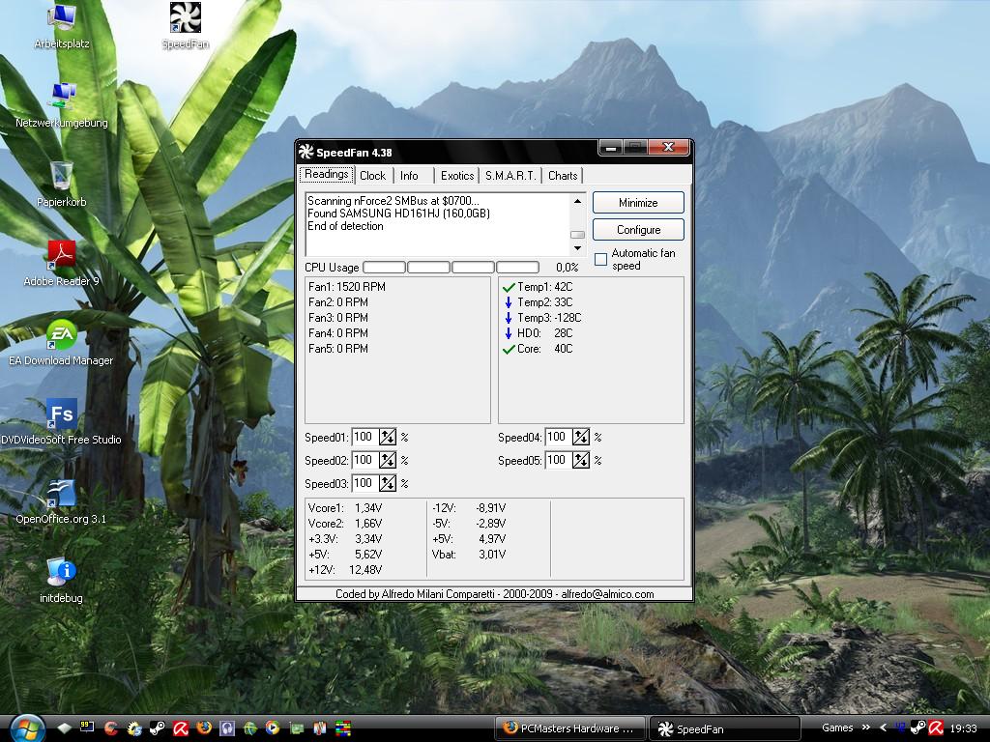
Task: Select DVDVideoSoft Free Studio icon
Action: click(x=61, y=422)
